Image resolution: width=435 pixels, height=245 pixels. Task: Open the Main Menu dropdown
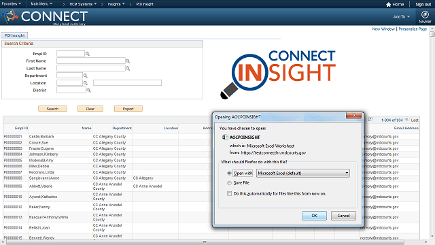pyautogui.click(x=41, y=4)
